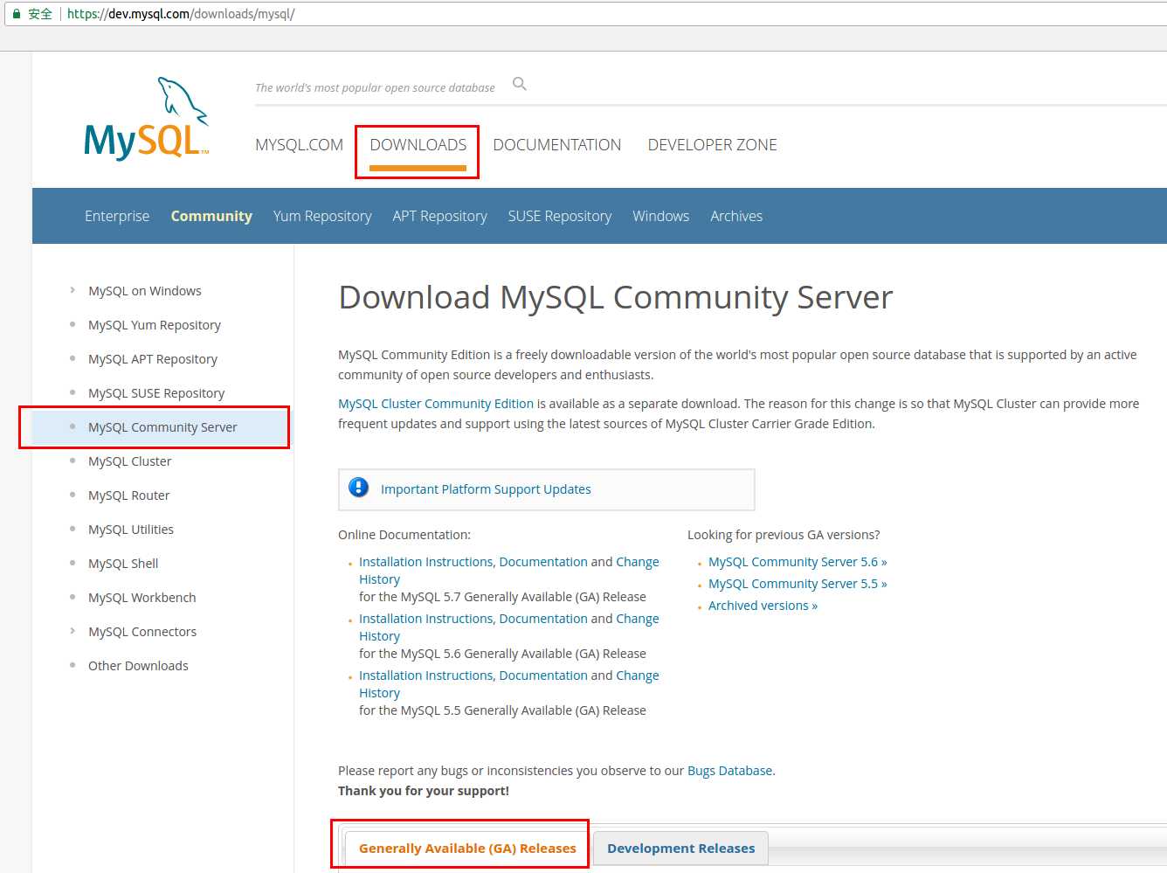Open Installation Instructions link for MySQL 5.6
The height and width of the screenshot is (873, 1167).
coord(426,619)
